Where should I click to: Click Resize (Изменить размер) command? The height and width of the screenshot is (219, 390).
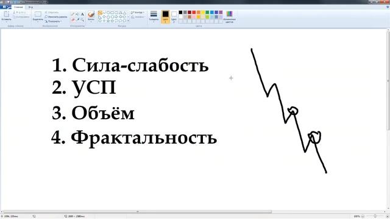click(x=56, y=17)
